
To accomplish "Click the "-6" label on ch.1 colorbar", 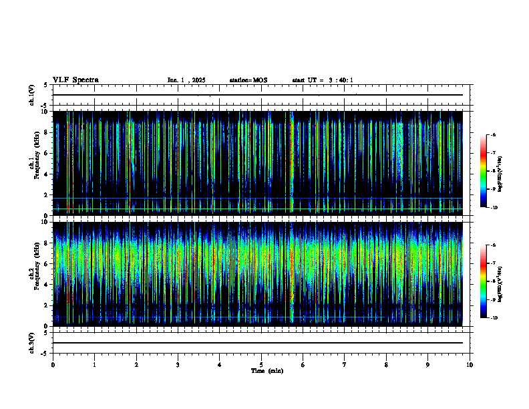I will 493,134.
